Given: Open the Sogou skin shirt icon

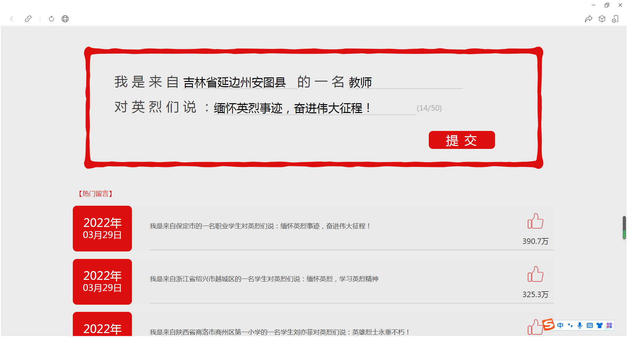Looking at the screenshot, I should point(600,325).
